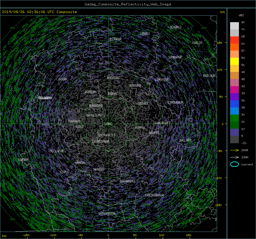The image size is (256, 239).
Task: Click the LINGASUR city label
Action: click(x=162, y=80)
